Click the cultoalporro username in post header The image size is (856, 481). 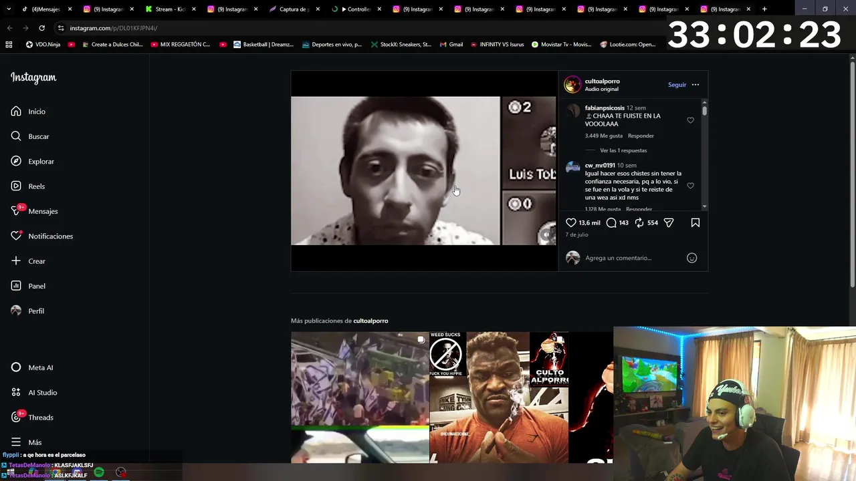click(x=603, y=81)
